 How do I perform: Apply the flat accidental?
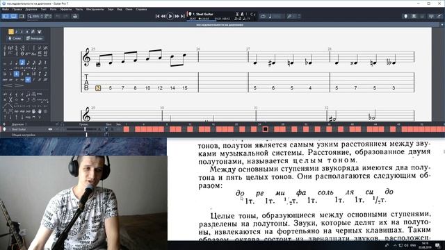pos(10,74)
